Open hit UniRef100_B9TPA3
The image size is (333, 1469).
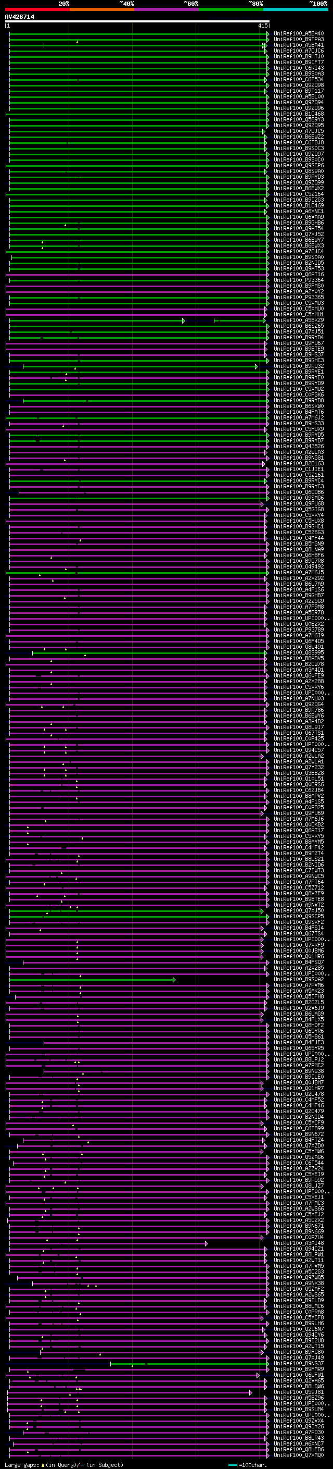(x=299, y=40)
